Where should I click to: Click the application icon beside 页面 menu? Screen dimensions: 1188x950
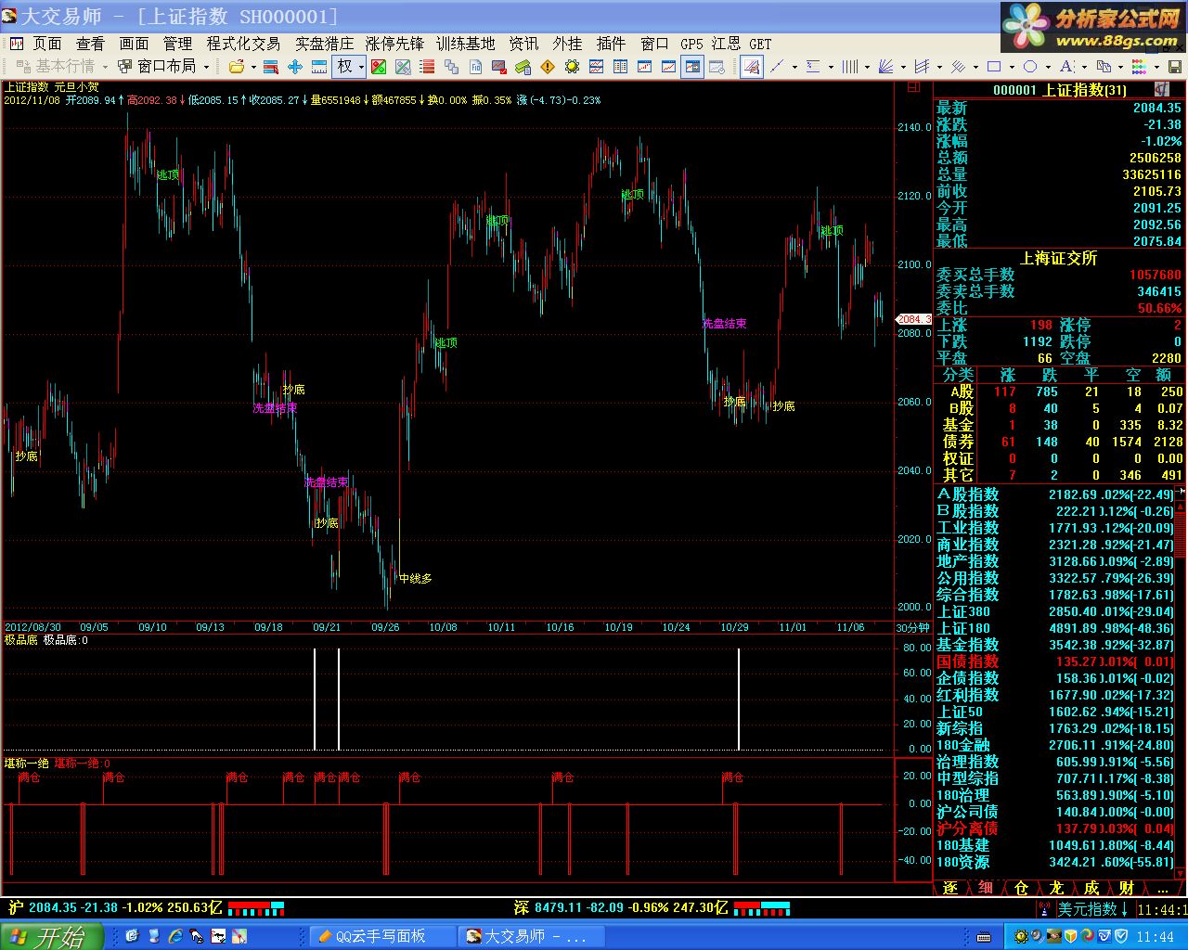(17, 44)
